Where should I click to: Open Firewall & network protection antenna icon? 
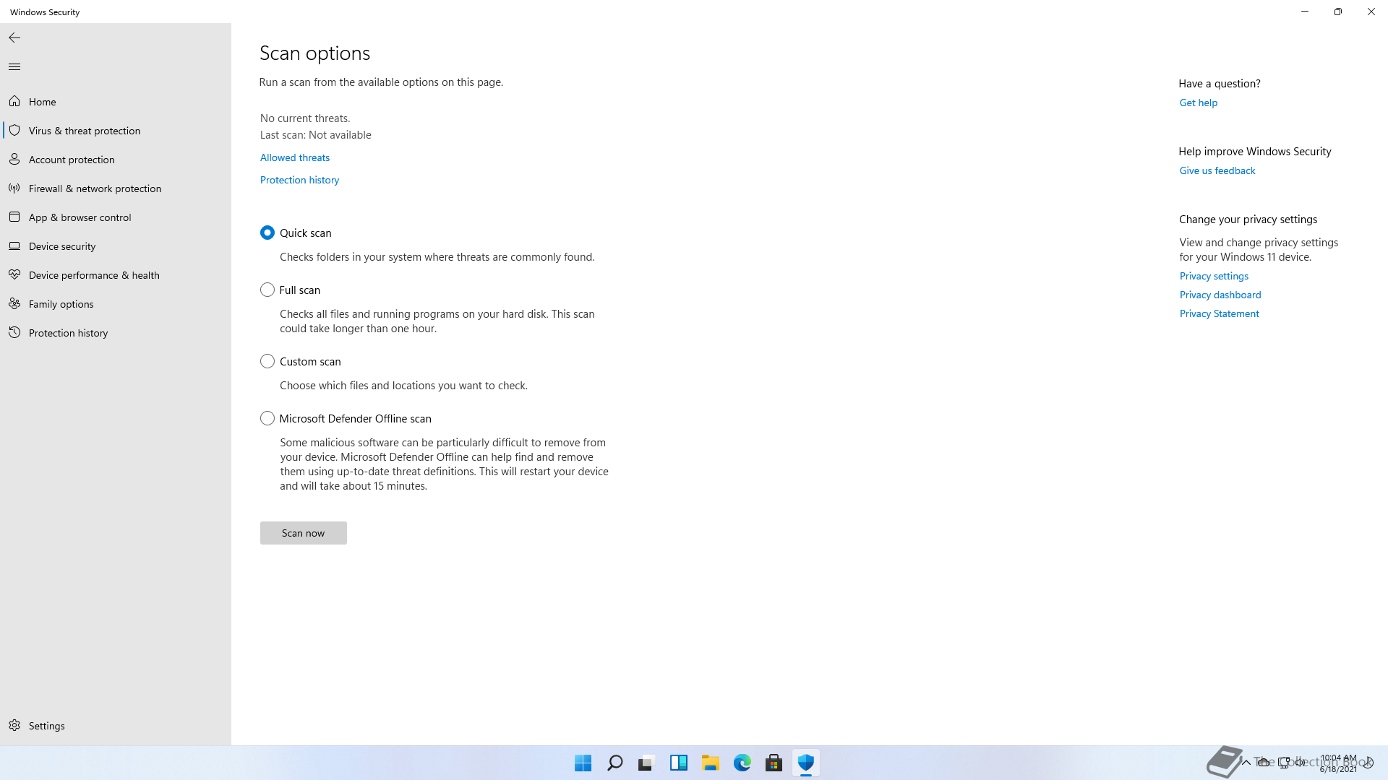(x=14, y=188)
